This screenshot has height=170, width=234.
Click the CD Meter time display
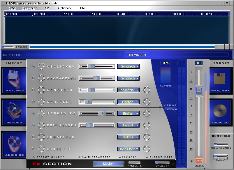click(138, 55)
